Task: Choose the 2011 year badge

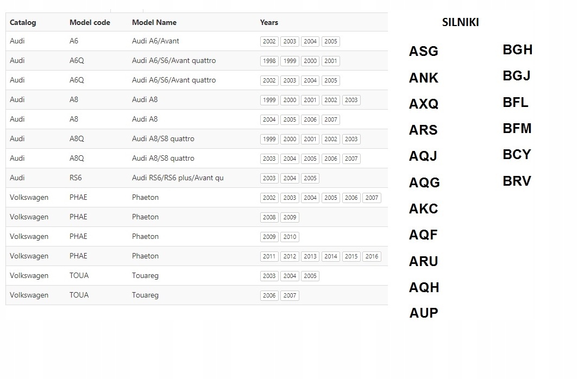Action: click(269, 256)
